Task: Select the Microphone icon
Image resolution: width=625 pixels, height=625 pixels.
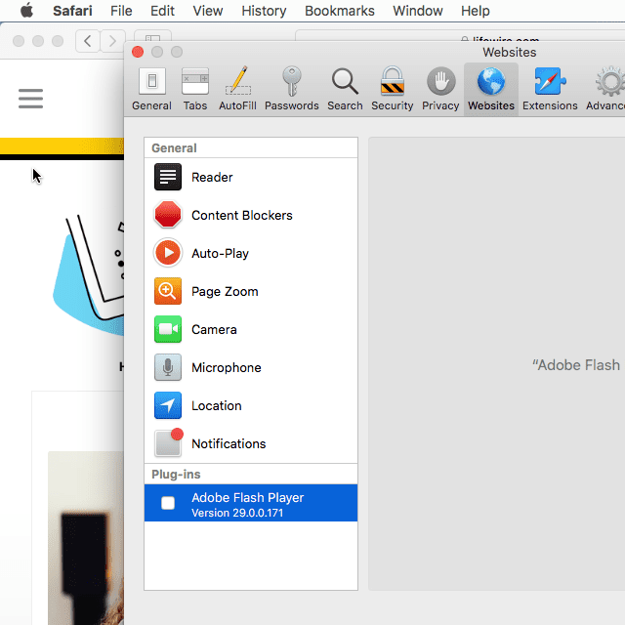Action: coord(168,367)
